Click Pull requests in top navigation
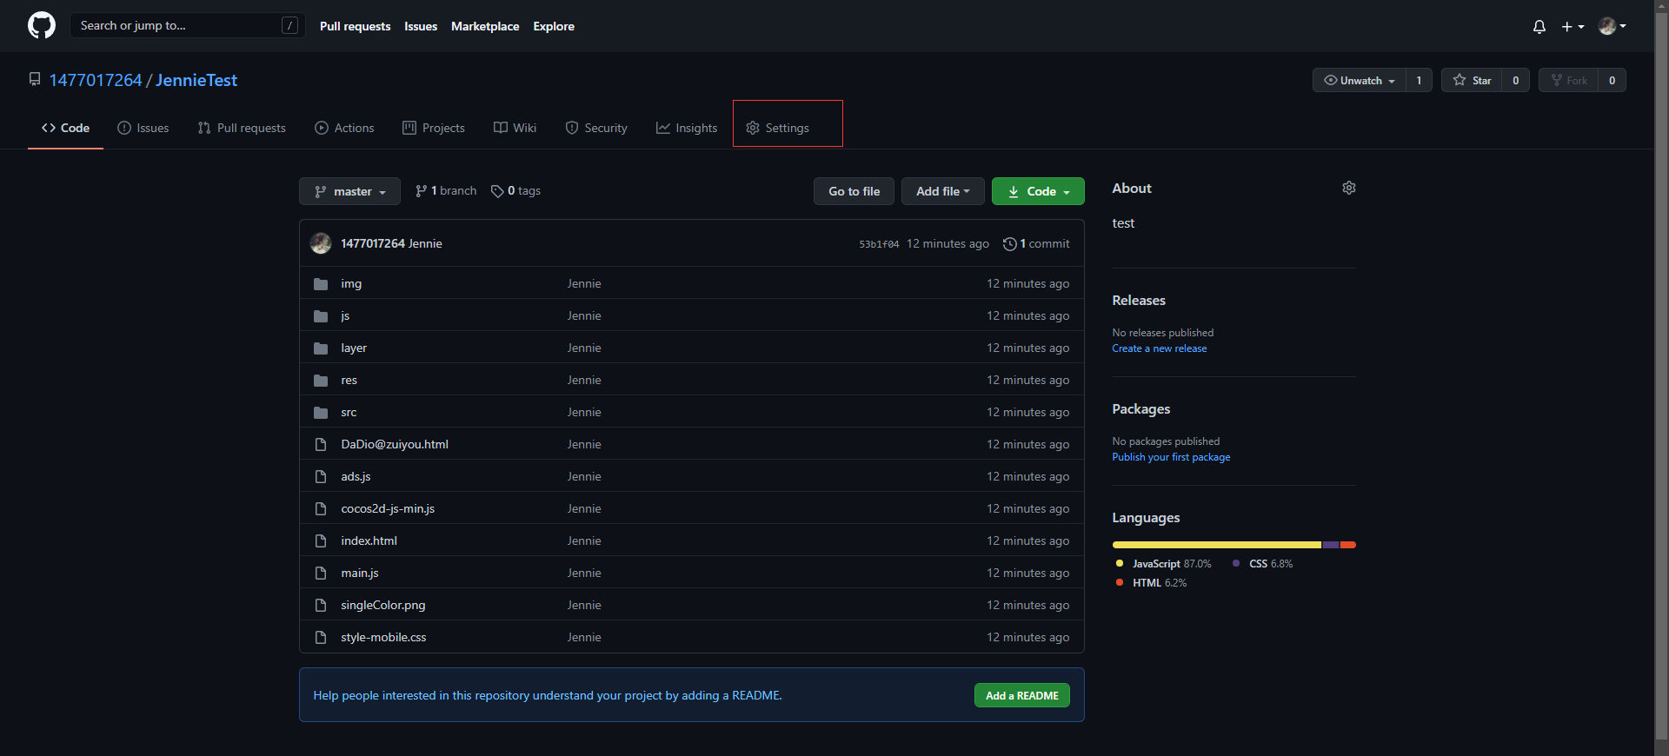The image size is (1669, 756). 355,26
